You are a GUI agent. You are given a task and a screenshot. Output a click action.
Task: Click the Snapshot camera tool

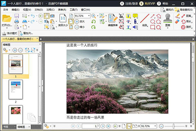[52, 16]
